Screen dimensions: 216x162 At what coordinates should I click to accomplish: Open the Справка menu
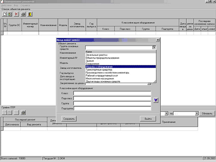click(25, 5)
